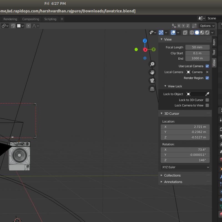Toggle X axis mirror

pyautogui.click(x=179, y=26)
